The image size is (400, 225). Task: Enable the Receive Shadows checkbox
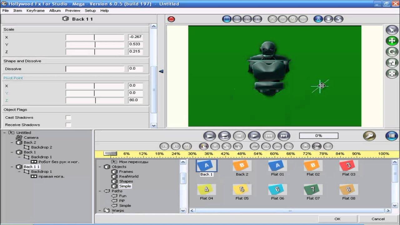(68, 125)
